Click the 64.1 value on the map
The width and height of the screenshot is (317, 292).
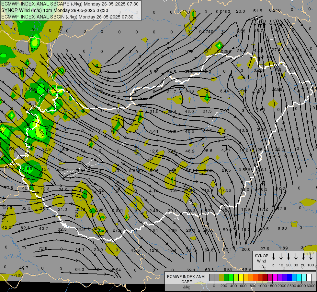(x=190, y=171)
